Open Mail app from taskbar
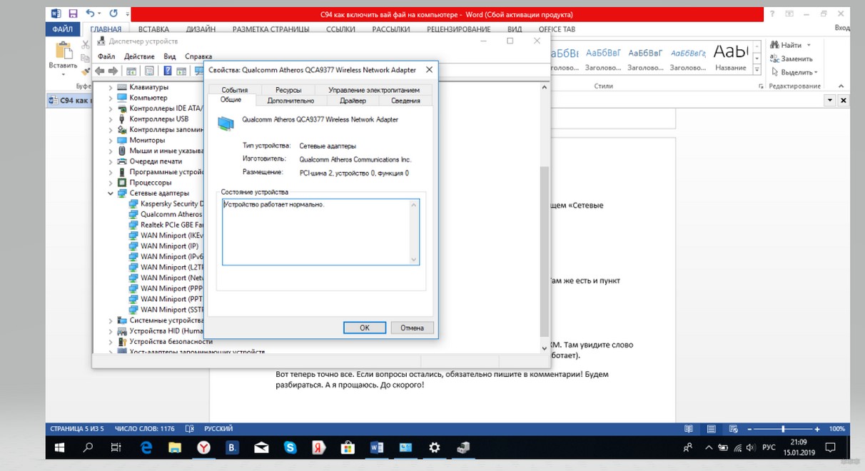The width and height of the screenshot is (865, 471). 261,448
